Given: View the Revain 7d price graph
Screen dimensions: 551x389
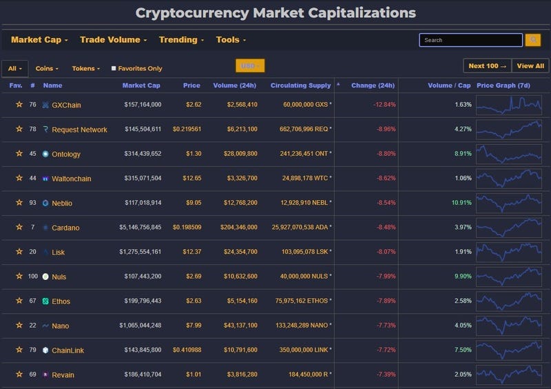Looking at the screenshot, I should click(508, 375).
